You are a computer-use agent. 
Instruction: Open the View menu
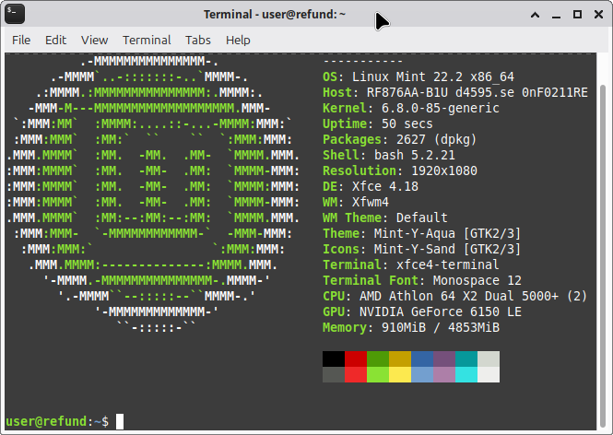pos(94,40)
